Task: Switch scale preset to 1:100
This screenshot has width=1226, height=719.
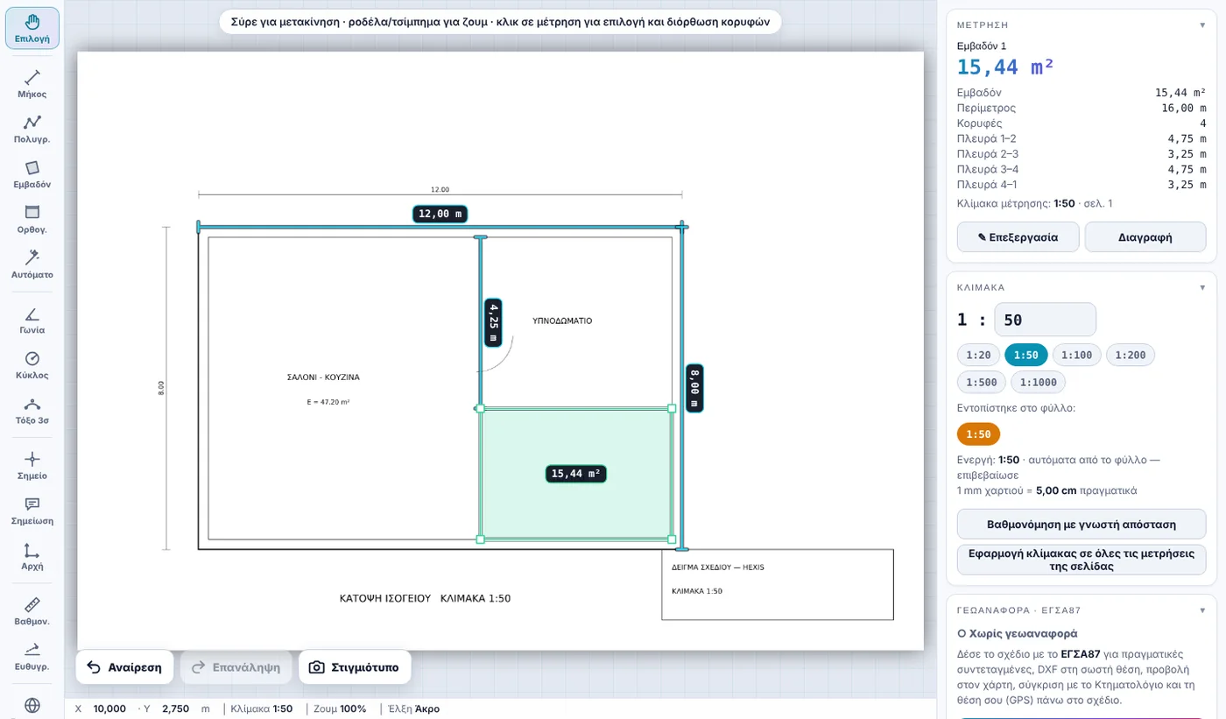Action: [x=1076, y=355]
